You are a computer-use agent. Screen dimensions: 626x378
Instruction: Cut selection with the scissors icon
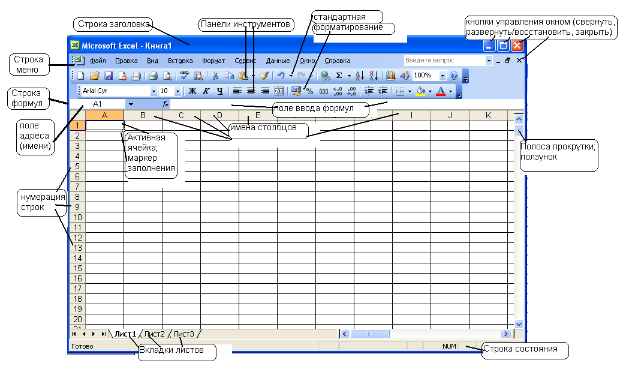215,76
